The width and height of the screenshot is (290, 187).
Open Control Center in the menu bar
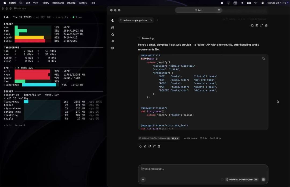coord(263,3)
